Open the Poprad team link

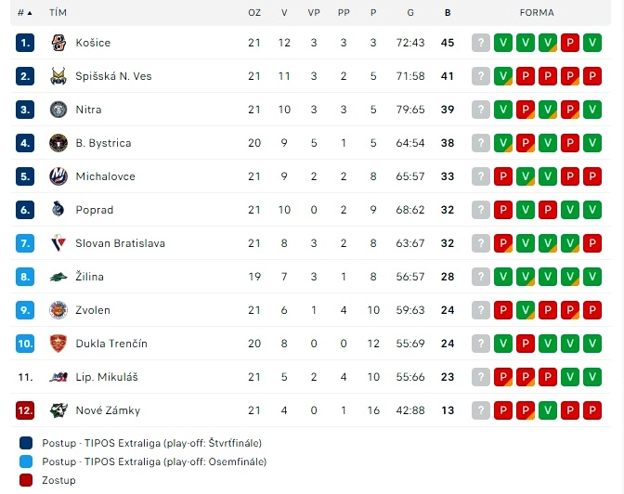pyautogui.click(x=95, y=210)
